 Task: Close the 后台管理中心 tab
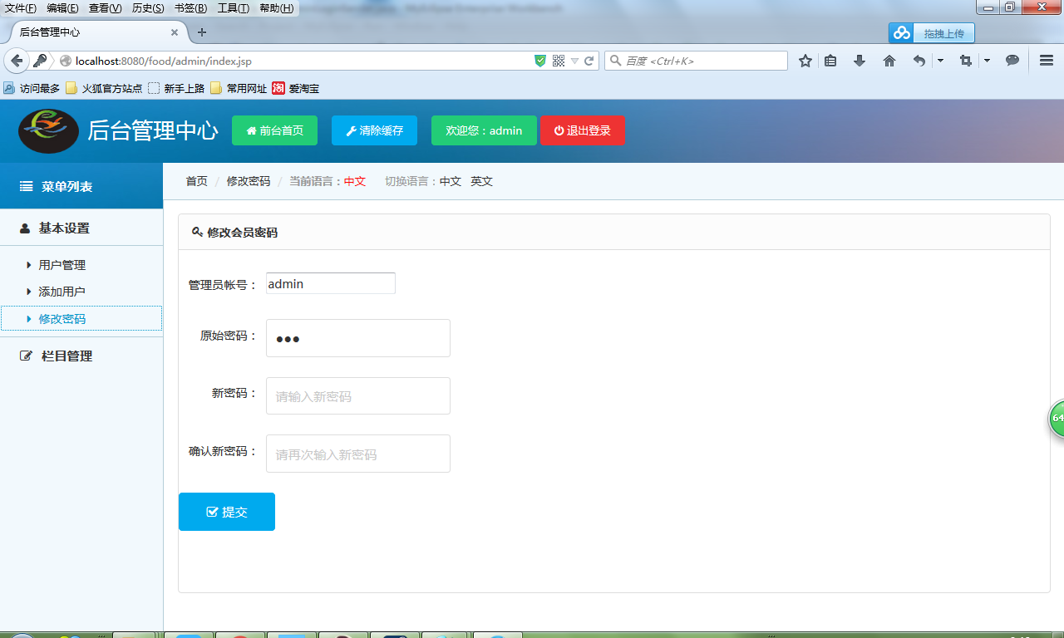(x=175, y=32)
